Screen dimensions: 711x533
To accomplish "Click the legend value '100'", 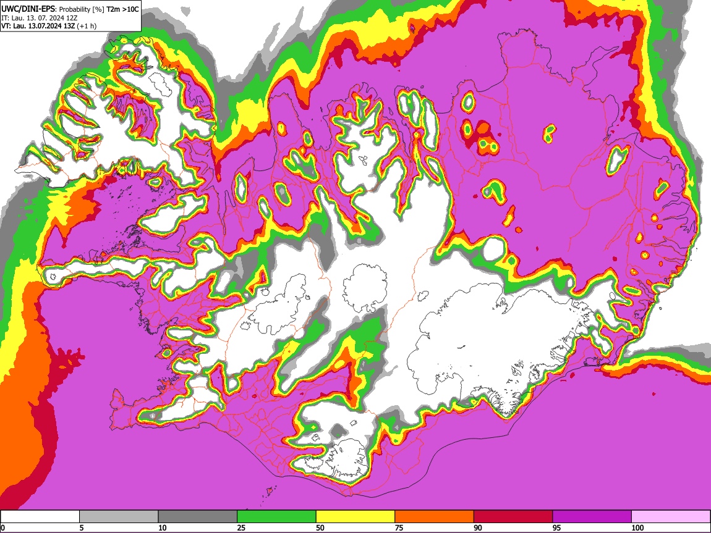I will point(637,527).
